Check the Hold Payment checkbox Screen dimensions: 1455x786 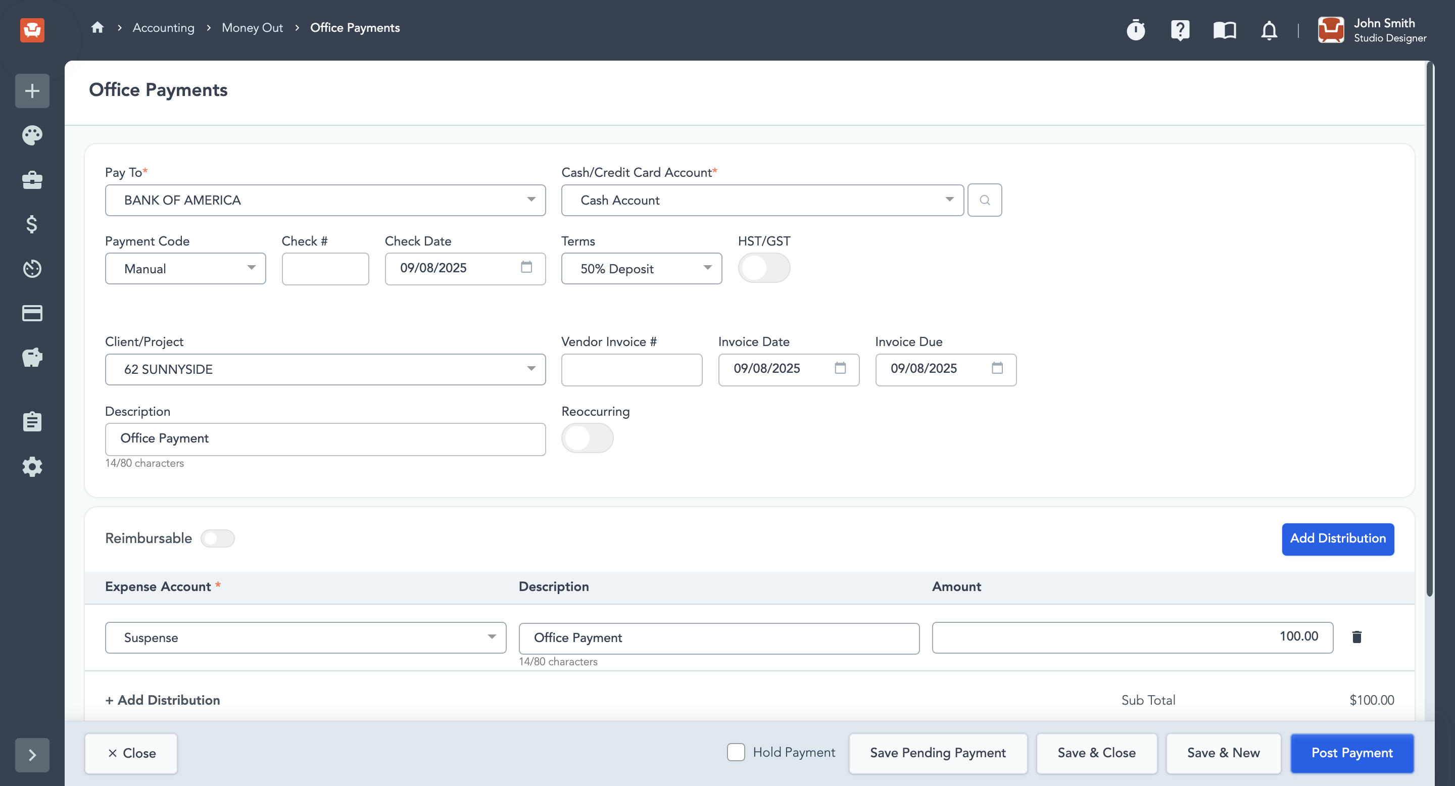(x=736, y=752)
